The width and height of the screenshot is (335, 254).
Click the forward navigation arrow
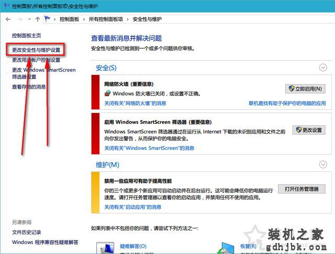coord(20,19)
